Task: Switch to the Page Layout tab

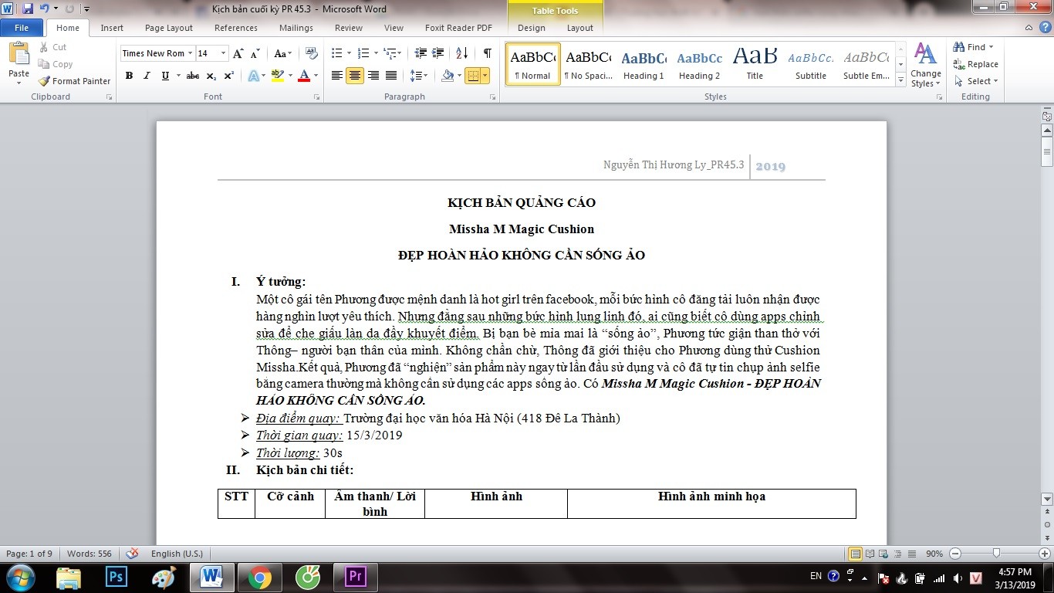Action: click(x=169, y=28)
